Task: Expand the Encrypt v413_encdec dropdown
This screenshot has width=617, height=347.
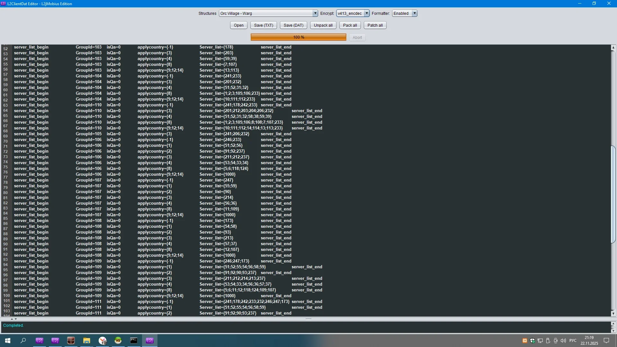Action: (366, 13)
